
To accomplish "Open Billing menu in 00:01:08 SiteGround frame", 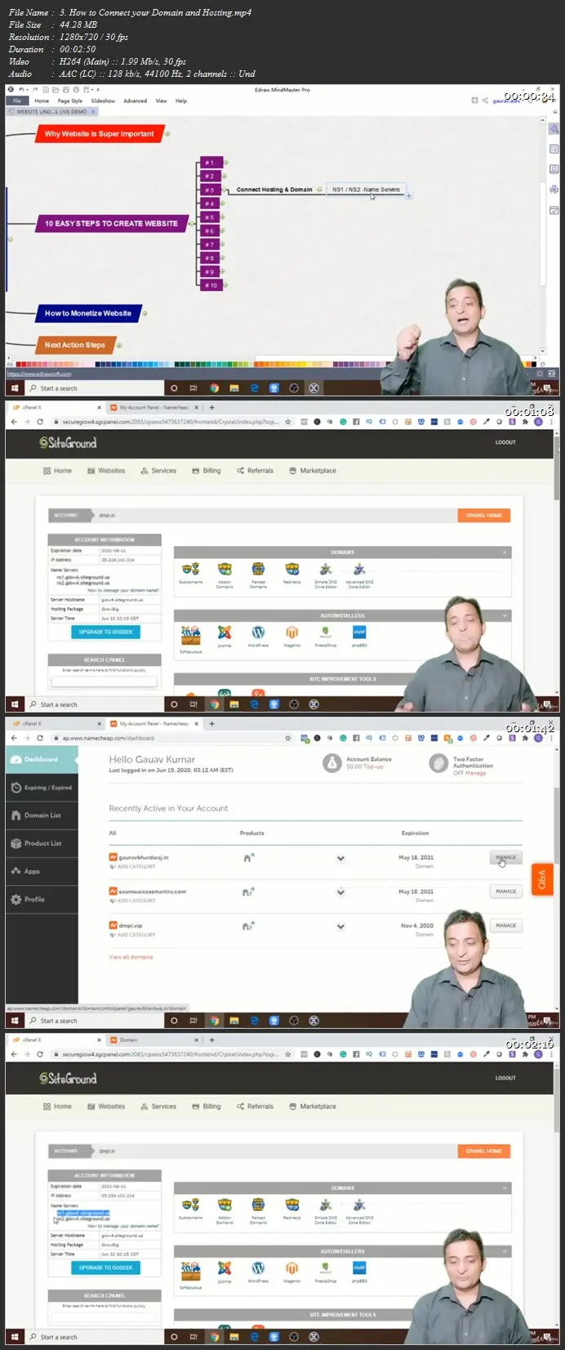I will (x=207, y=471).
